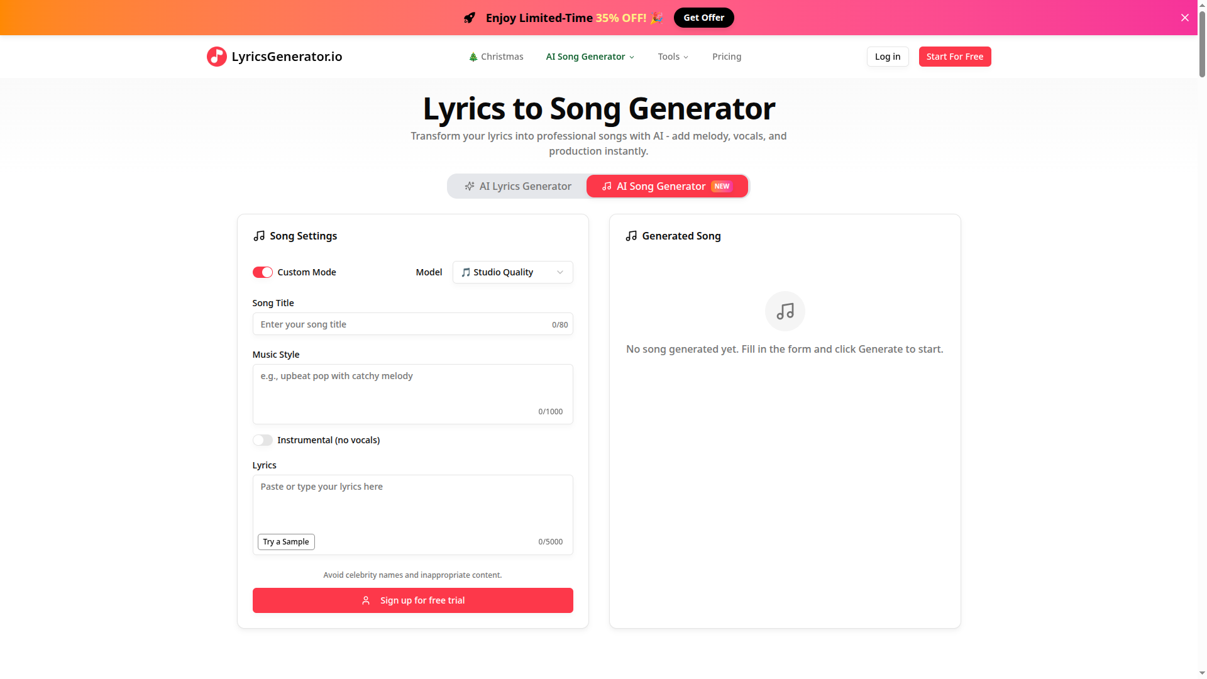Click the rocket icon in the promo banner
The height and width of the screenshot is (679, 1207).
470,18
